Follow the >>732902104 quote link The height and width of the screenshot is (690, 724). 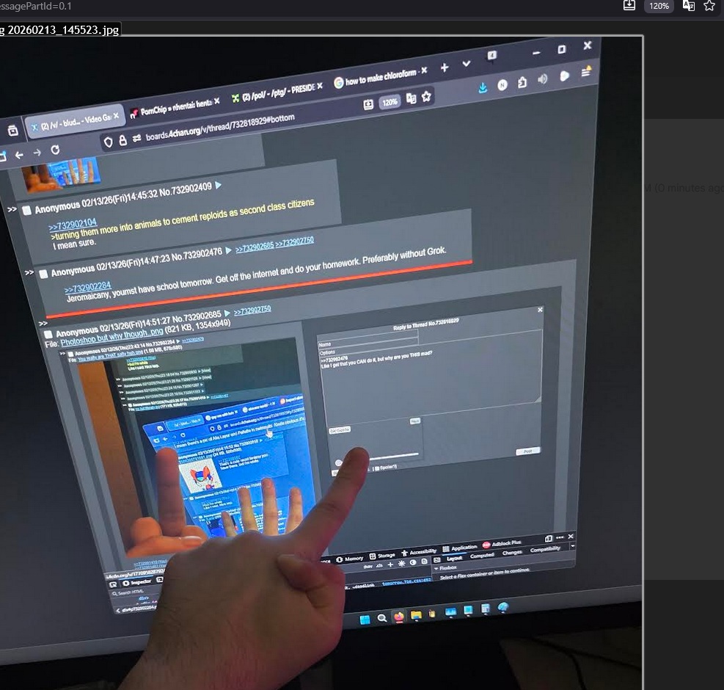[73, 225]
